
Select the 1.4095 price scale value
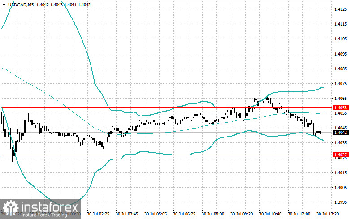pyautogui.click(x=341, y=54)
